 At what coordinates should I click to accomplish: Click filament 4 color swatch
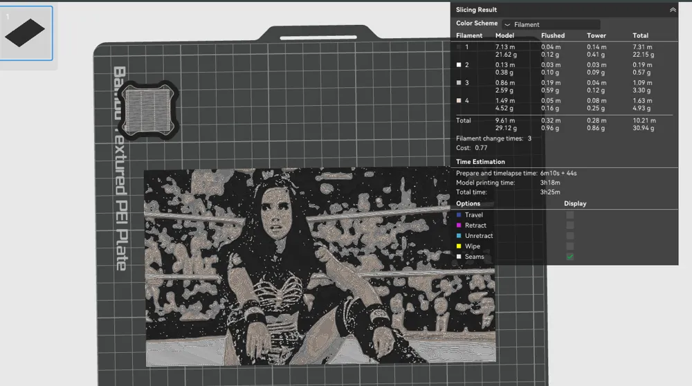coord(459,100)
